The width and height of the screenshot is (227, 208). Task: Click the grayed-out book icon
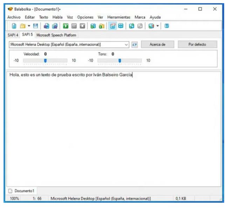140,26
